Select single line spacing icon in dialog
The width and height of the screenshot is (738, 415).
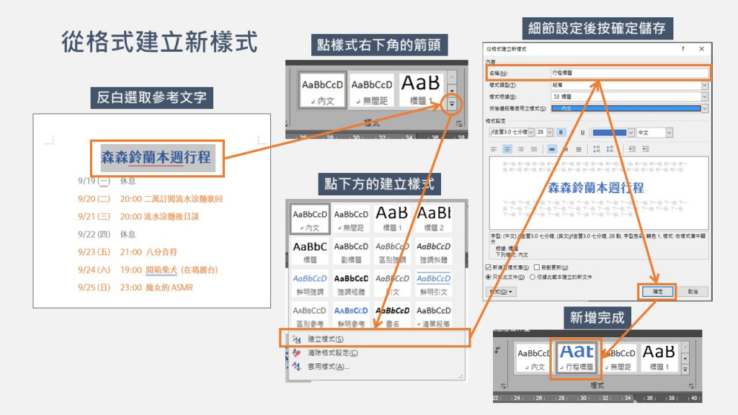tap(551, 149)
